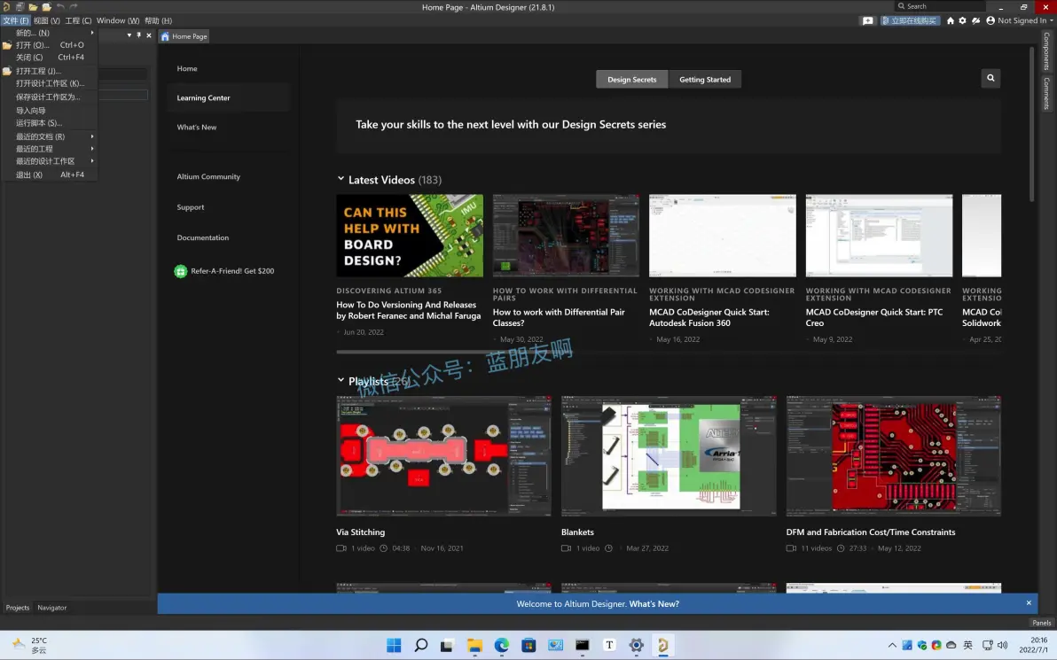Click the user account avatar icon
This screenshot has width=1057, height=660.
[990, 21]
